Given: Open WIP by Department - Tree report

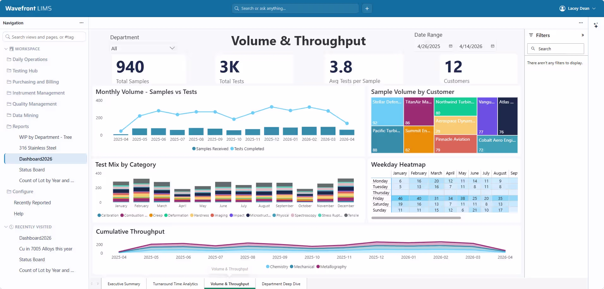Looking at the screenshot, I should (x=45, y=137).
